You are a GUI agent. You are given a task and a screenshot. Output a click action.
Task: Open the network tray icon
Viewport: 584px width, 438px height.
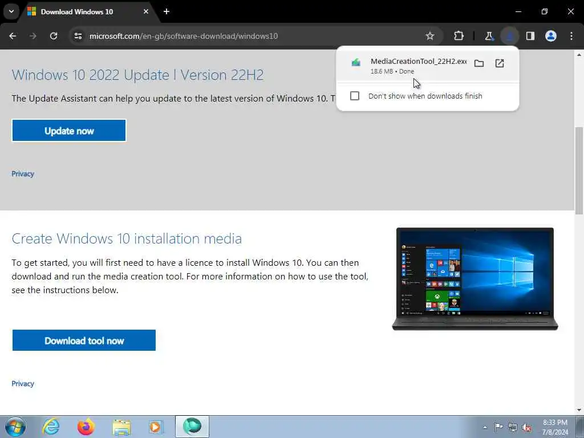pos(513,428)
